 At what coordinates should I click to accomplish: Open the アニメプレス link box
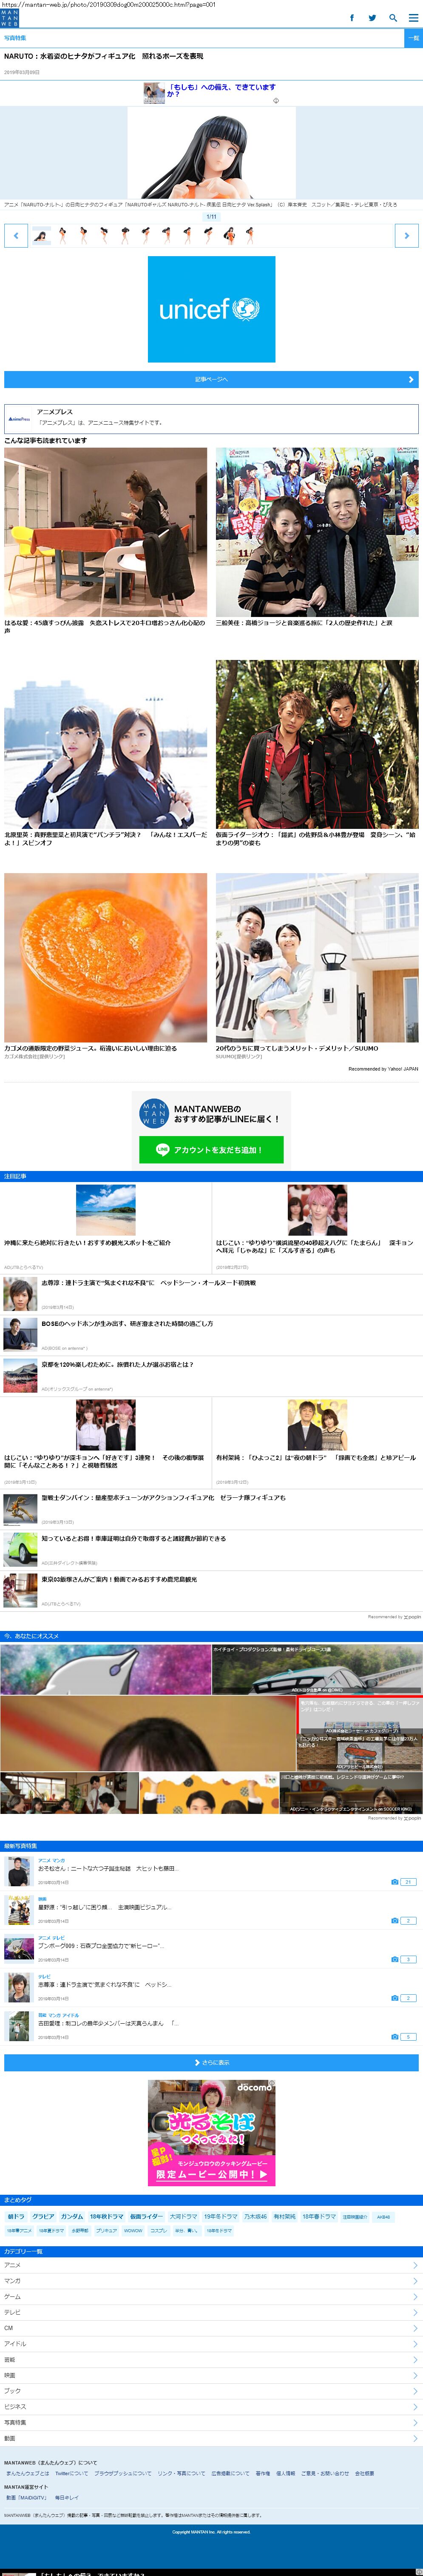(211, 418)
